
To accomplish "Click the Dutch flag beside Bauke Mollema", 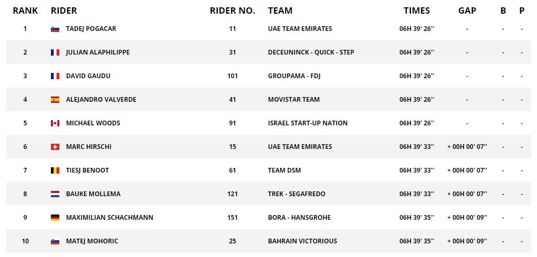I will click(x=55, y=194).
